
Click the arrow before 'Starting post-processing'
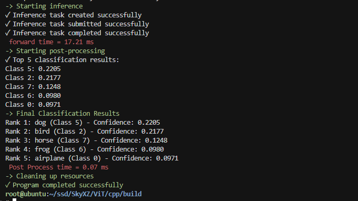coord(9,51)
